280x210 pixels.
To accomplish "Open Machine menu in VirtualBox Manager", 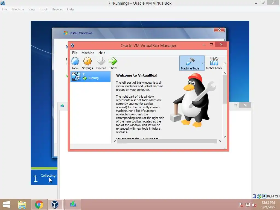I will (x=88, y=53).
